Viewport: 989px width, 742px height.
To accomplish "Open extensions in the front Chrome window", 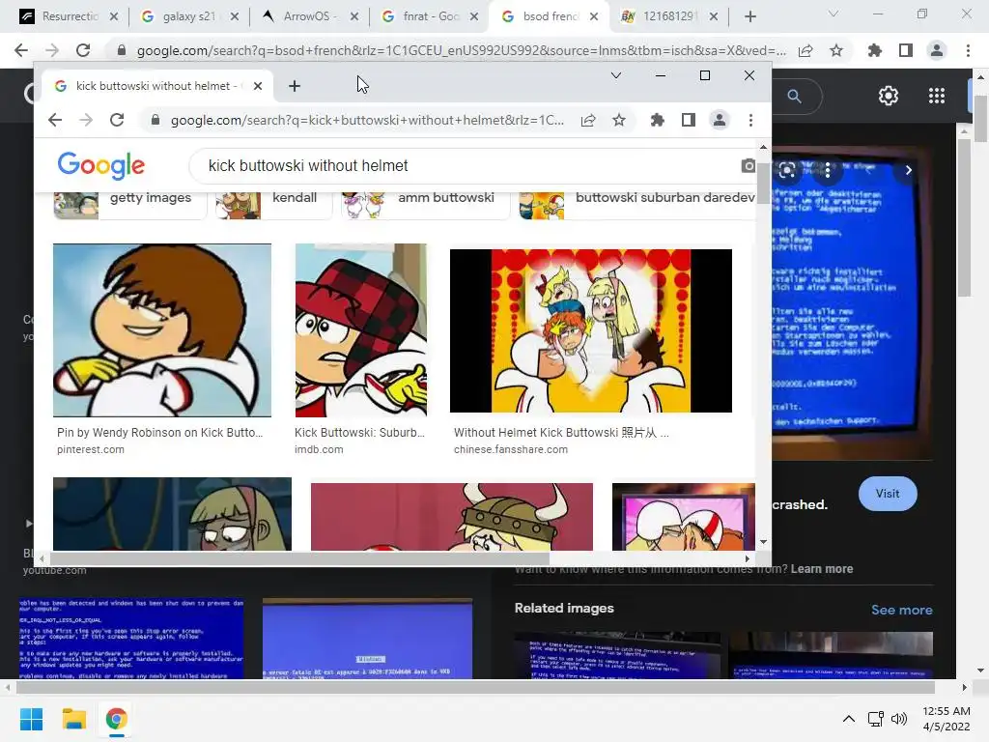I will point(657,120).
